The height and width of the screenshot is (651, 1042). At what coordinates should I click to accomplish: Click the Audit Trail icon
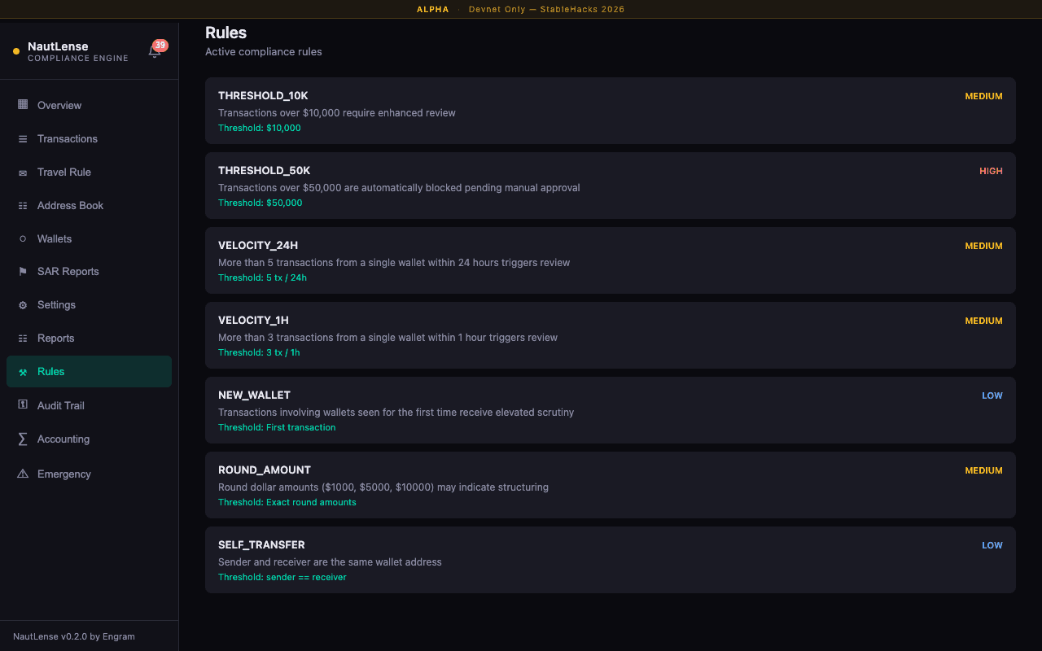pos(23,405)
